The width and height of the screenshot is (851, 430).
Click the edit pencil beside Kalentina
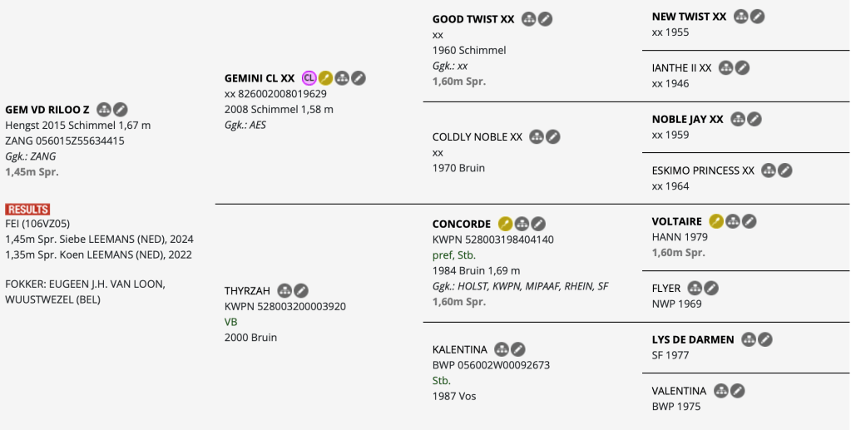click(518, 349)
